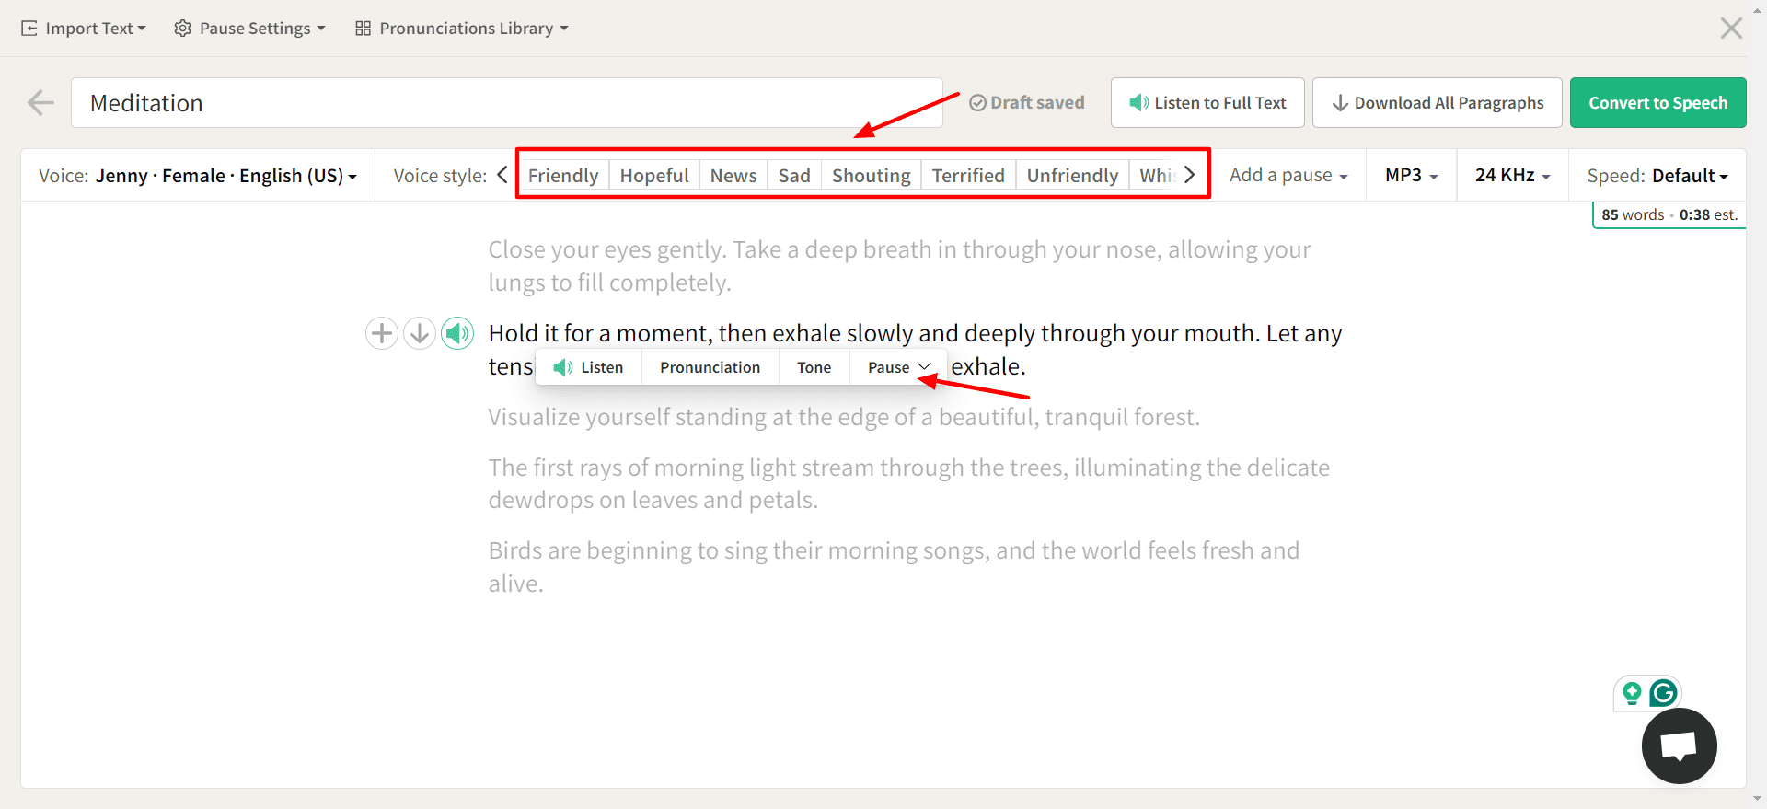Open the Import Text menu
This screenshot has height=809, width=1767.
pyautogui.click(x=84, y=29)
